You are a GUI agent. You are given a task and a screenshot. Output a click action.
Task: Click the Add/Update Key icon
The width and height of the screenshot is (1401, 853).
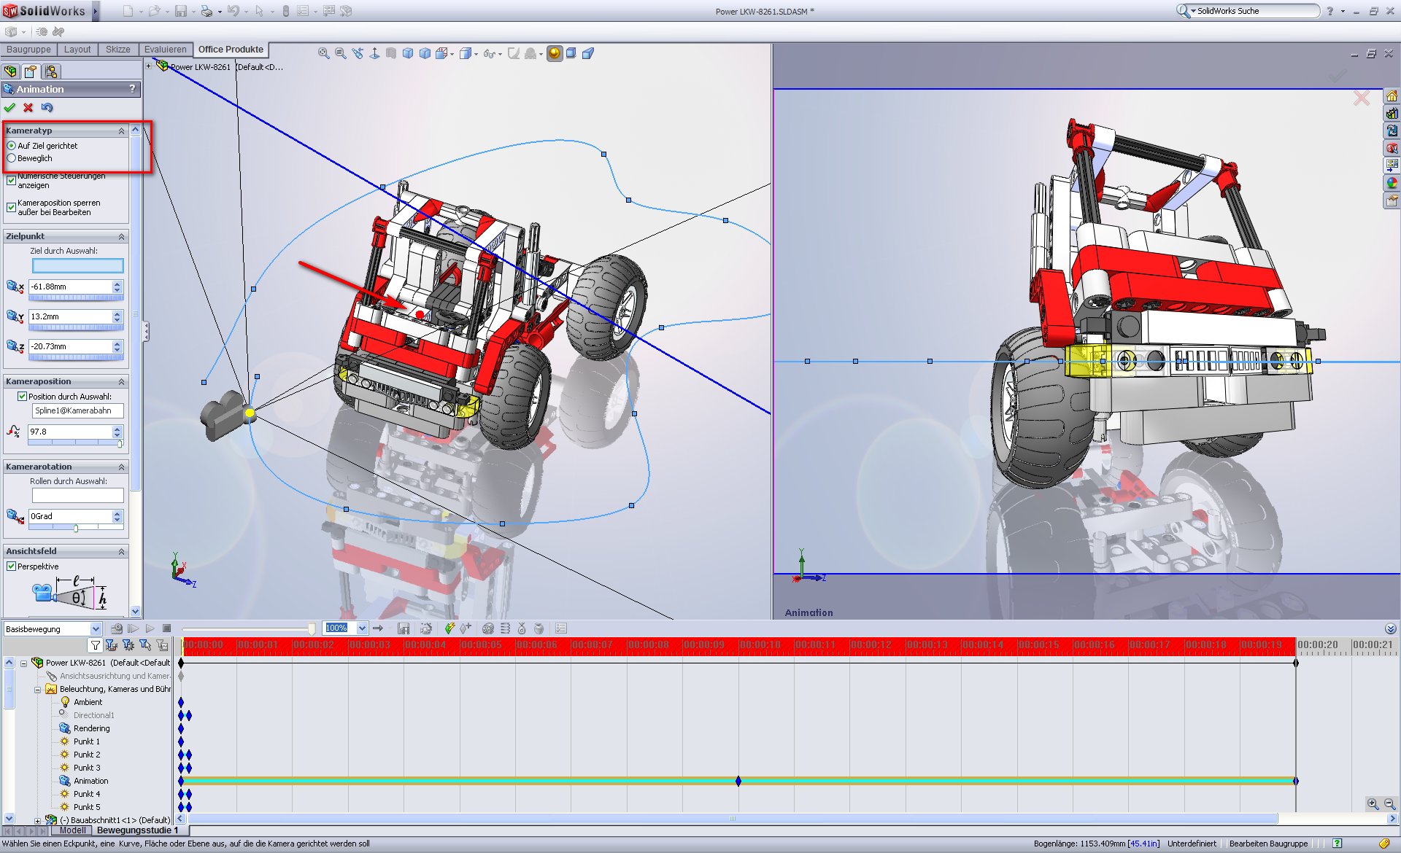[x=466, y=628]
